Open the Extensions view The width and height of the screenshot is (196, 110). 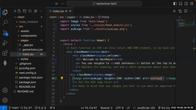(x=5, y=53)
